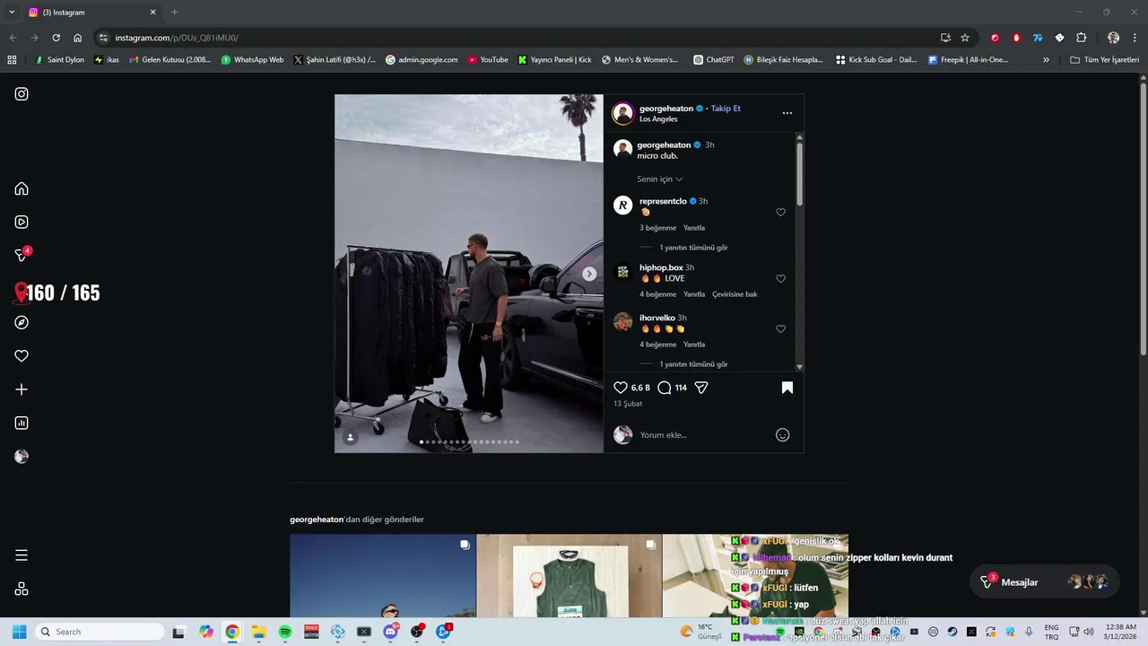Open File Explorer from taskbar
Viewport: 1148px width, 646px height.
(259, 632)
